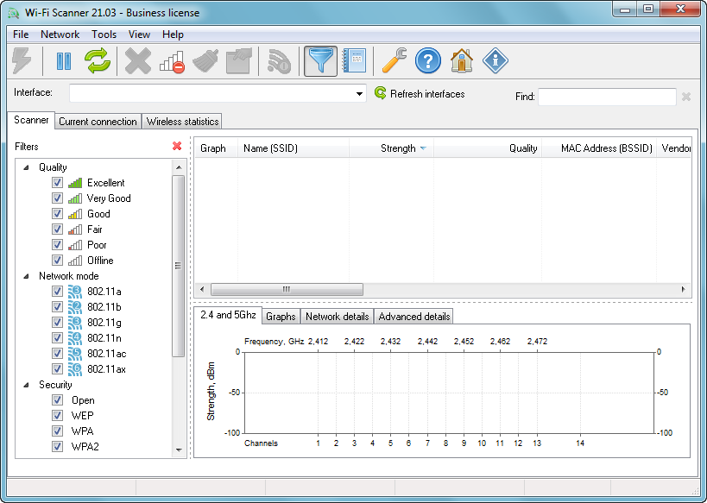This screenshot has width=707, height=503.
Task: Open settings with the wrench icon
Action: click(x=395, y=61)
